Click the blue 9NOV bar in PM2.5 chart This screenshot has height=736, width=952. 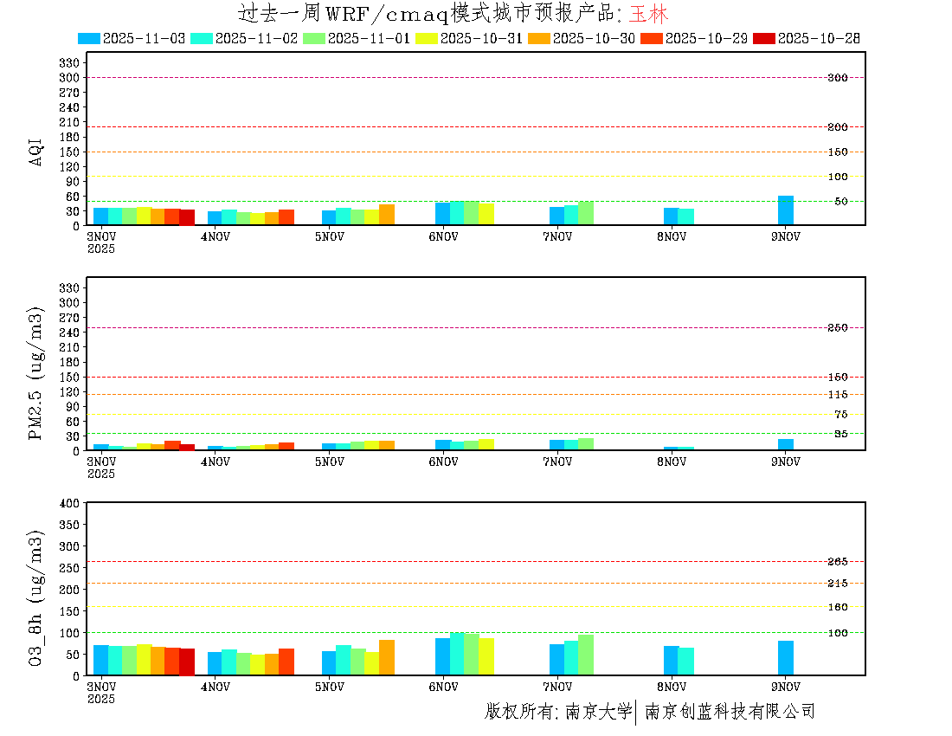pyautogui.click(x=786, y=445)
